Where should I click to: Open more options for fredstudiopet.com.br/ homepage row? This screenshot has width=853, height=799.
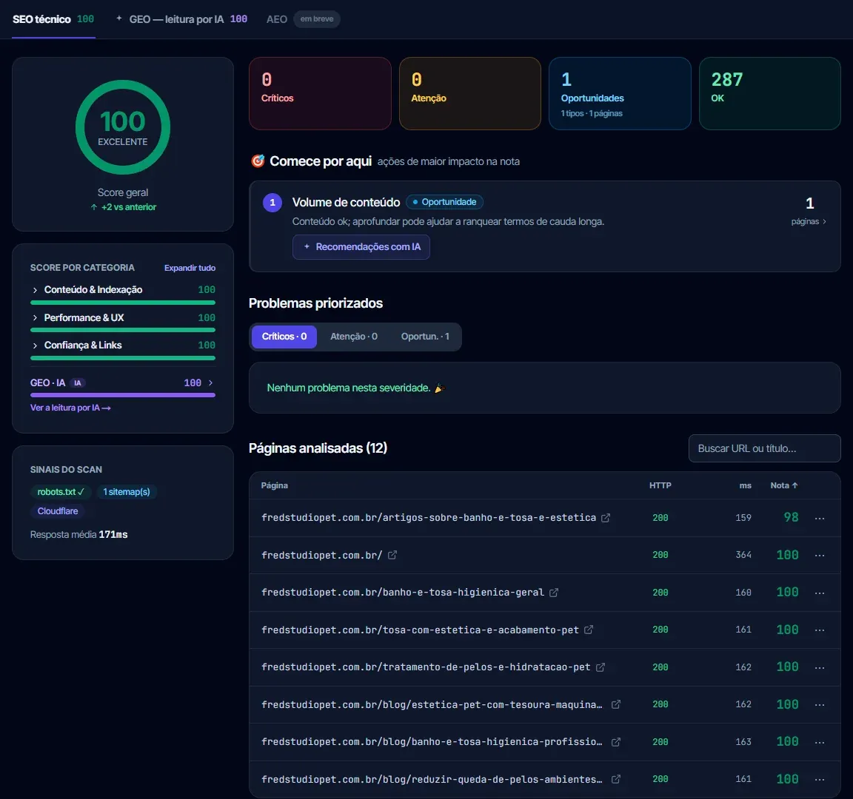tap(820, 556)
